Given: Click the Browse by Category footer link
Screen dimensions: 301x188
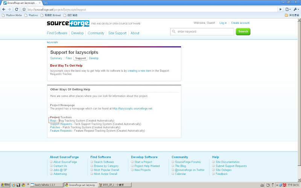Looking at the screenshot, I should tap(106, 166).
